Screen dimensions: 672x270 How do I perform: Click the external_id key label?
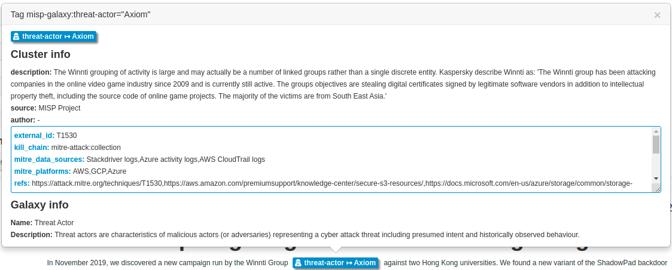pos(34,136)
